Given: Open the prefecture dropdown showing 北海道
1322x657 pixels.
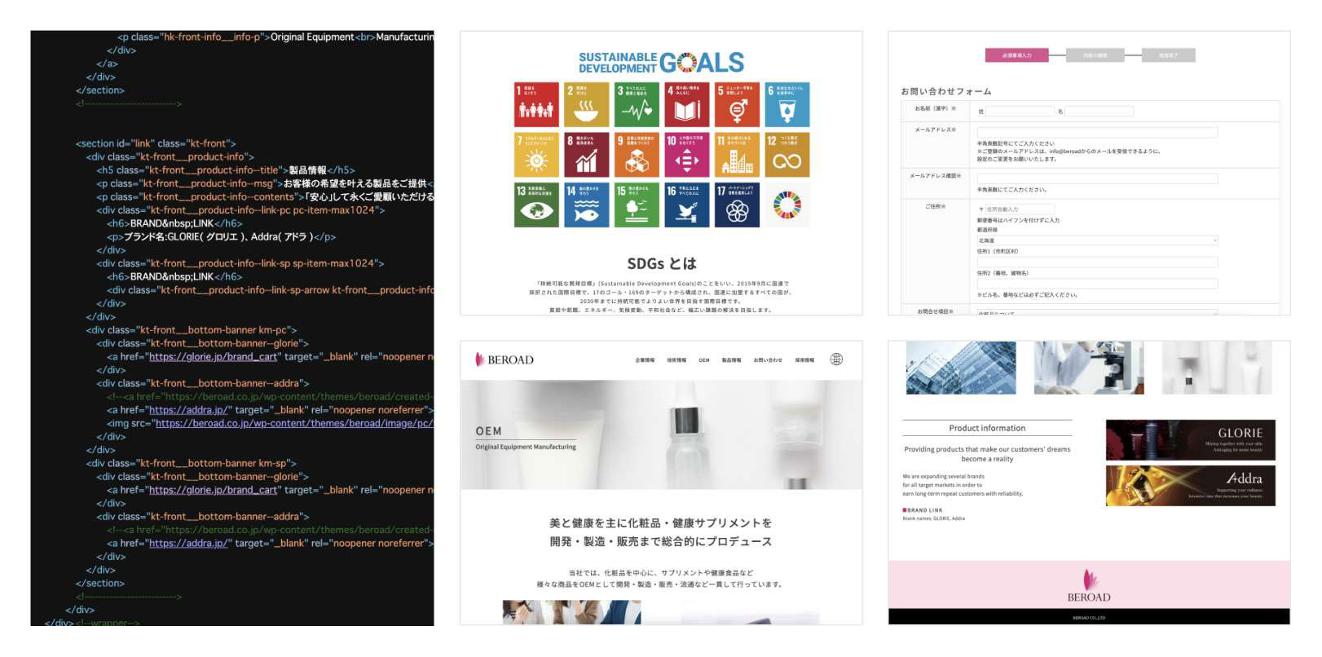Looking at the screenshot, I should coord(1096,240).
